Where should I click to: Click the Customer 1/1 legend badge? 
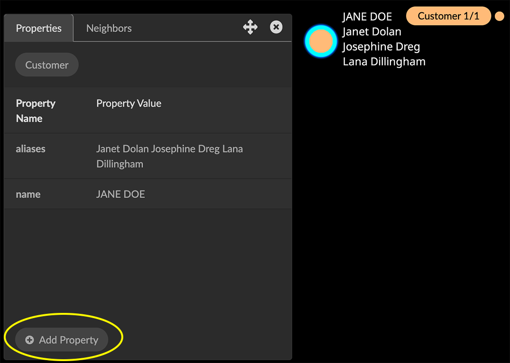449,16
